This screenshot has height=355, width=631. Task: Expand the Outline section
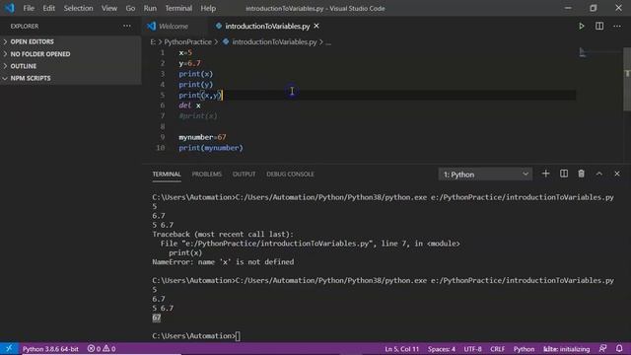coord(70,66)
